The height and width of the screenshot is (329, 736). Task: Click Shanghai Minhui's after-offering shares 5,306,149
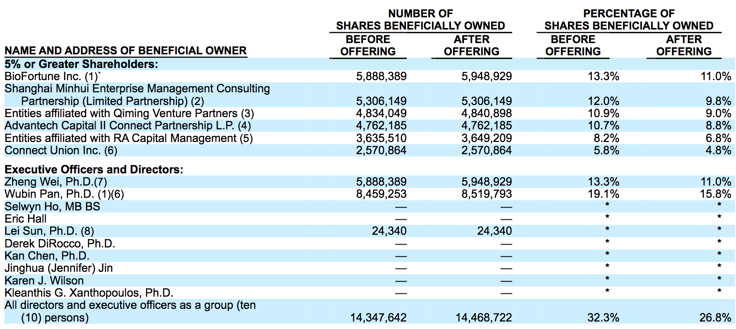click(x=486, y=101)
